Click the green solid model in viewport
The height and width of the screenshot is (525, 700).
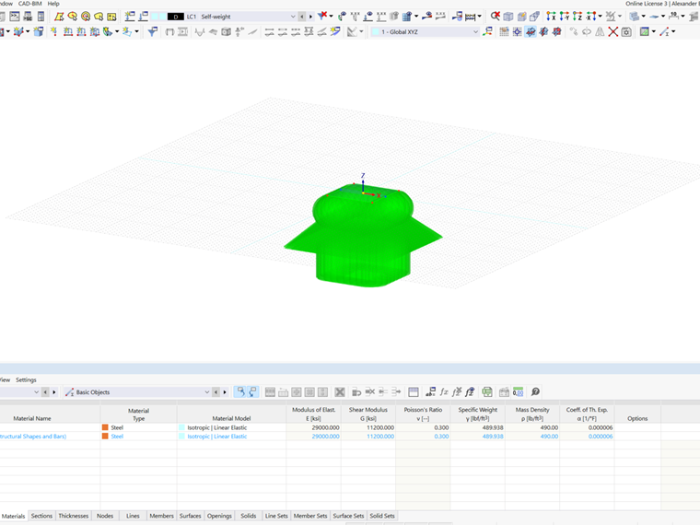[x=363, y=237]
